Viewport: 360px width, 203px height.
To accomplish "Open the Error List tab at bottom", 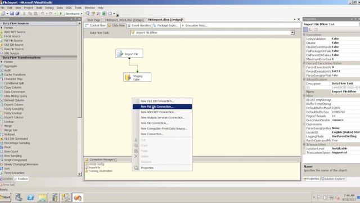I will [7, 184].
